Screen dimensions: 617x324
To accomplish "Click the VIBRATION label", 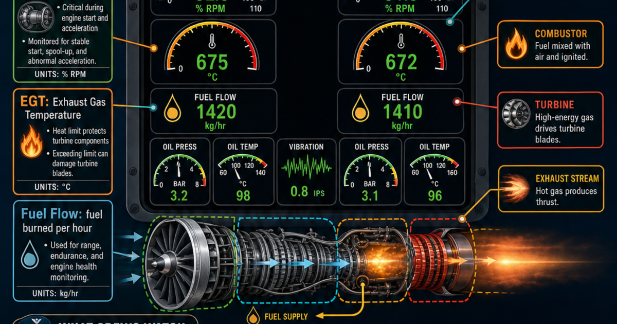I will coord(307,147).
